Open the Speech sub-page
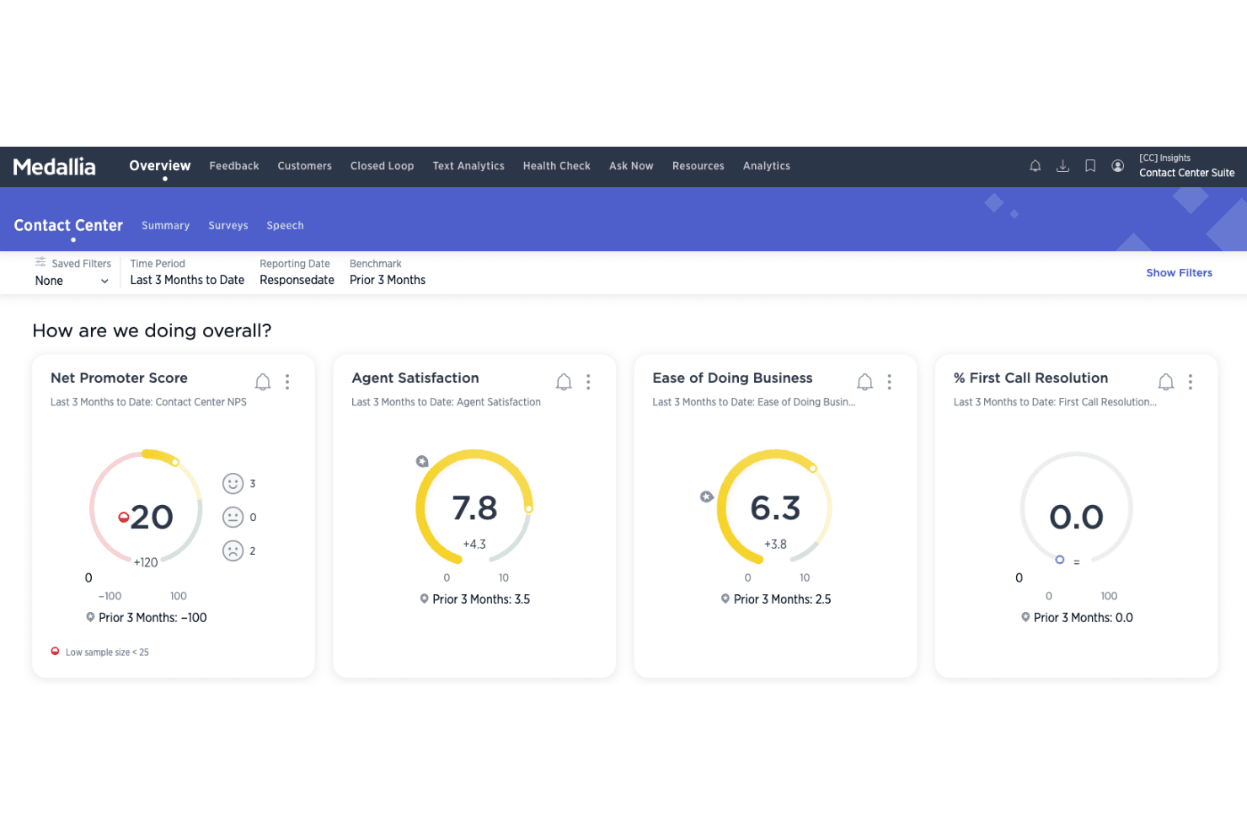 pyautogui.click(x=286, y=226)
